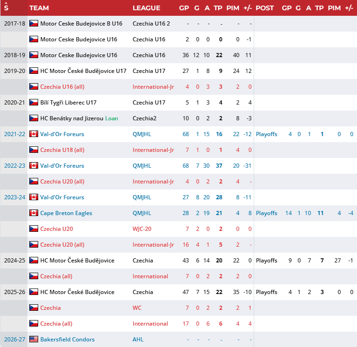Click the QMJHL link in the 2021-22 row
The image size is (357, 347).
coord(142,134)
